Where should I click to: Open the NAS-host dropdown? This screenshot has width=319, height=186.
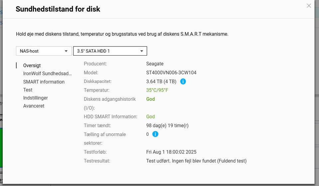pyautogui.click(x=44, y=51)
